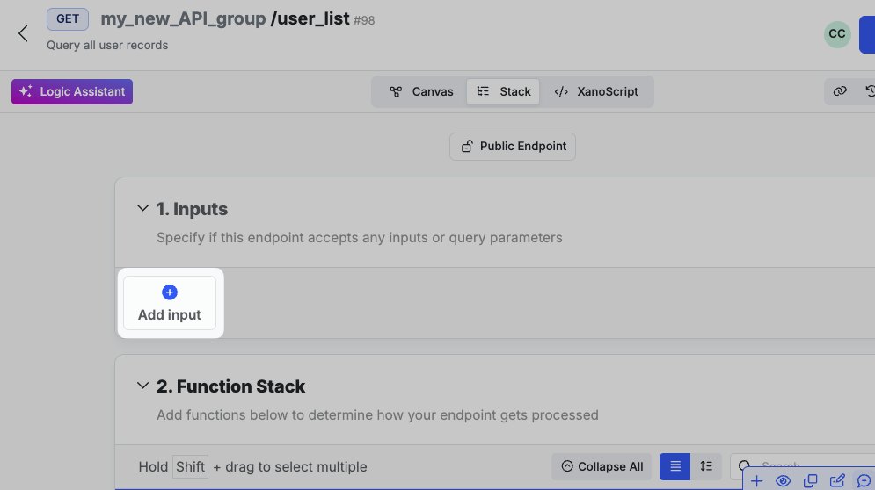Open version history clock icon

point(870,91)
